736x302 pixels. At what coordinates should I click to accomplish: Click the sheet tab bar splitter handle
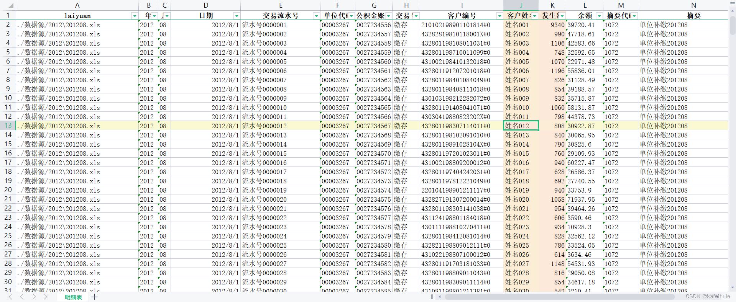[x=432, y=297]
